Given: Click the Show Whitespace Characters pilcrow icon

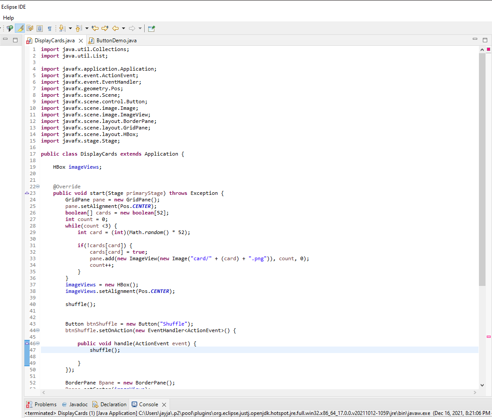Looking at the screenshot, I should (x=50, y=28).
